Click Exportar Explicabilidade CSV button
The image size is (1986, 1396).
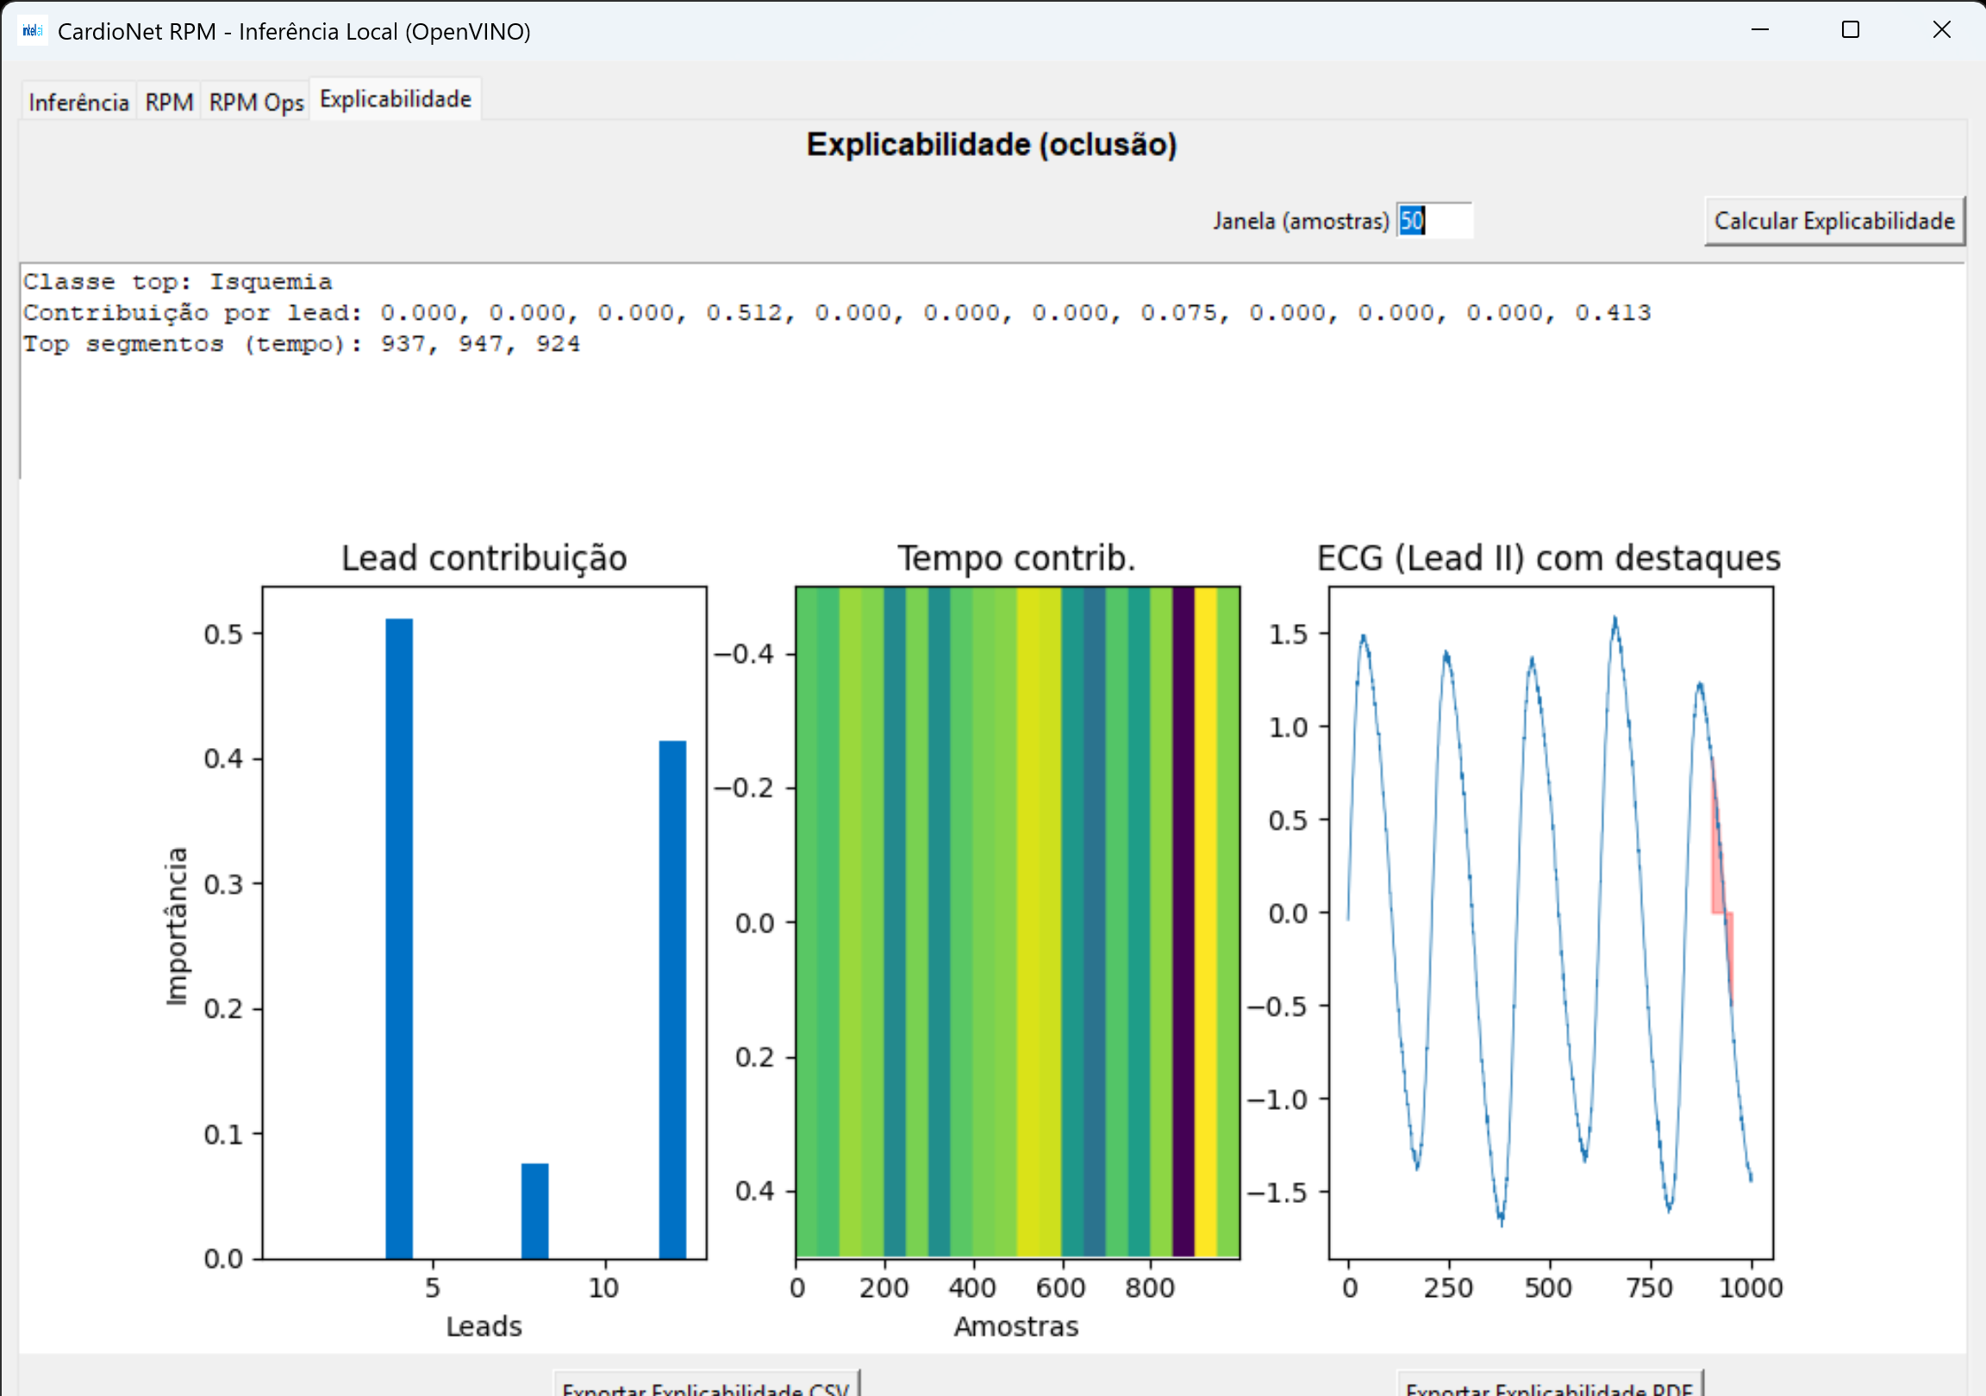(x=705, y=1387)
